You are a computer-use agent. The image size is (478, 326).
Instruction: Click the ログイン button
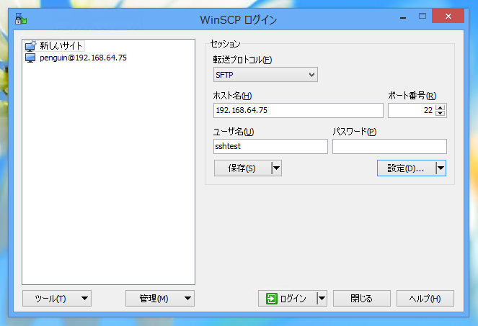pos(288,299)
